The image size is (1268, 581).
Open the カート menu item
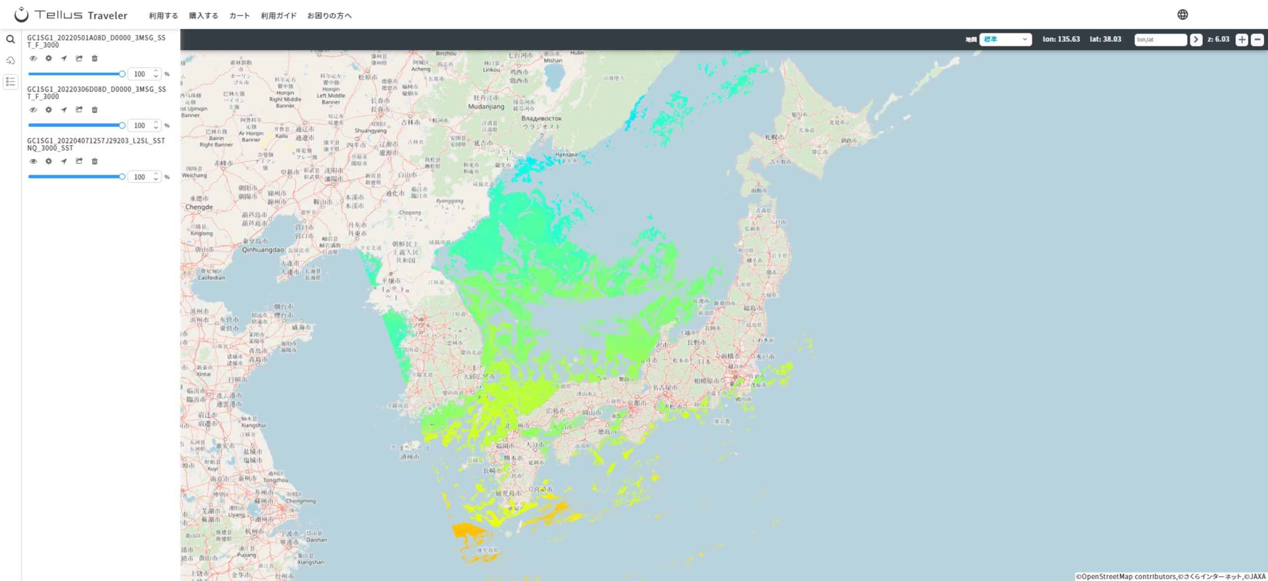click(x=239, y=16)
